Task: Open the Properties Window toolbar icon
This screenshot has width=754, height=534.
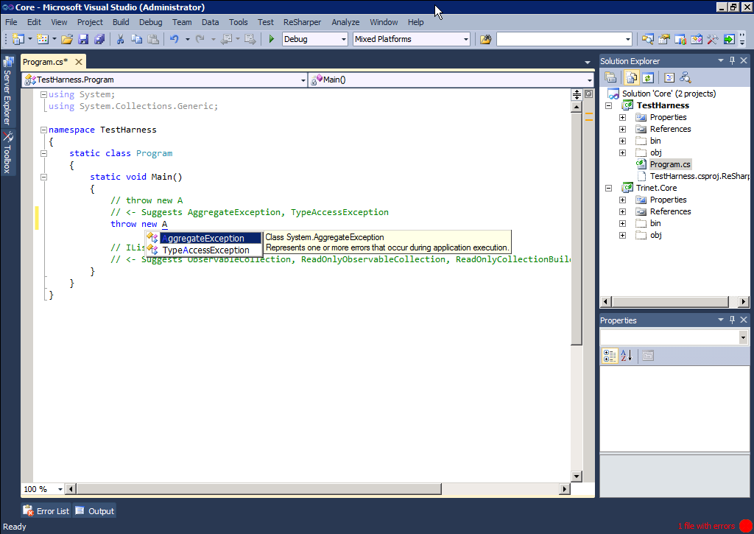Action: 664,39
